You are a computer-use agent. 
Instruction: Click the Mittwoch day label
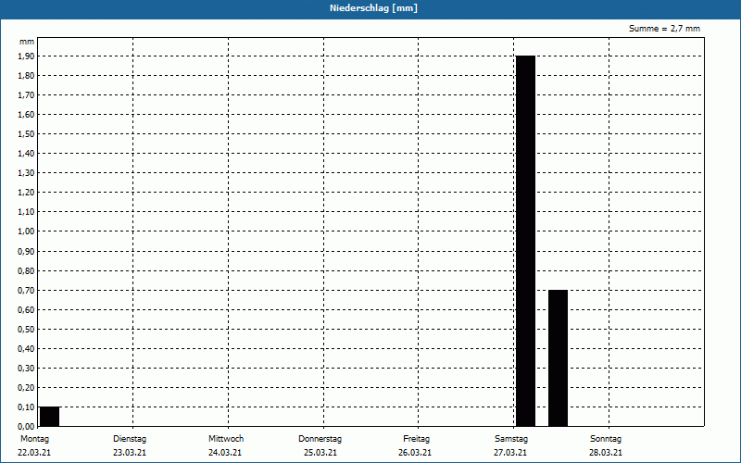coord(226,438)
